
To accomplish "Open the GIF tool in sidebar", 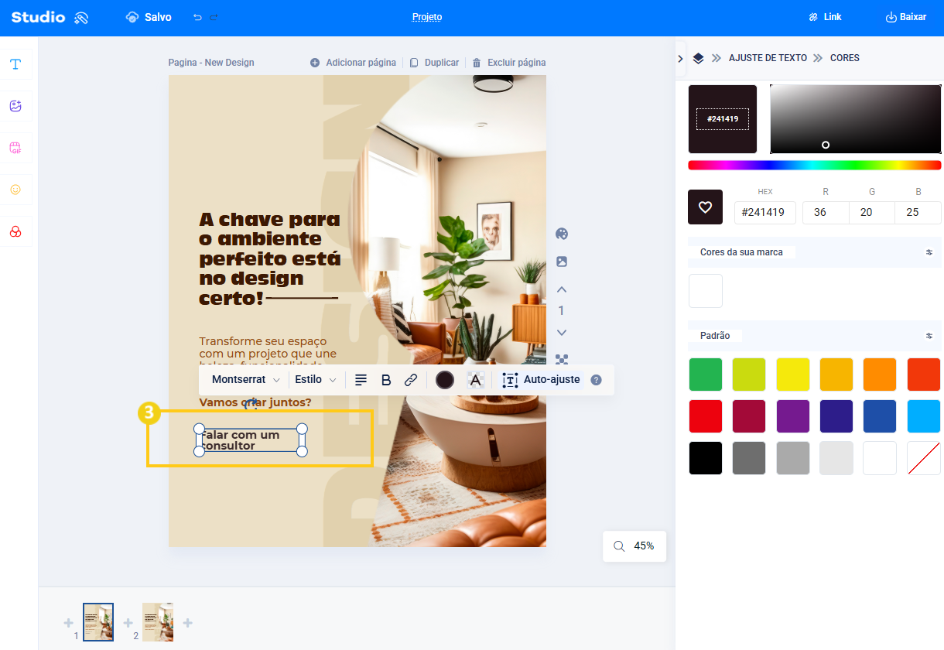I will coord(15,148).
